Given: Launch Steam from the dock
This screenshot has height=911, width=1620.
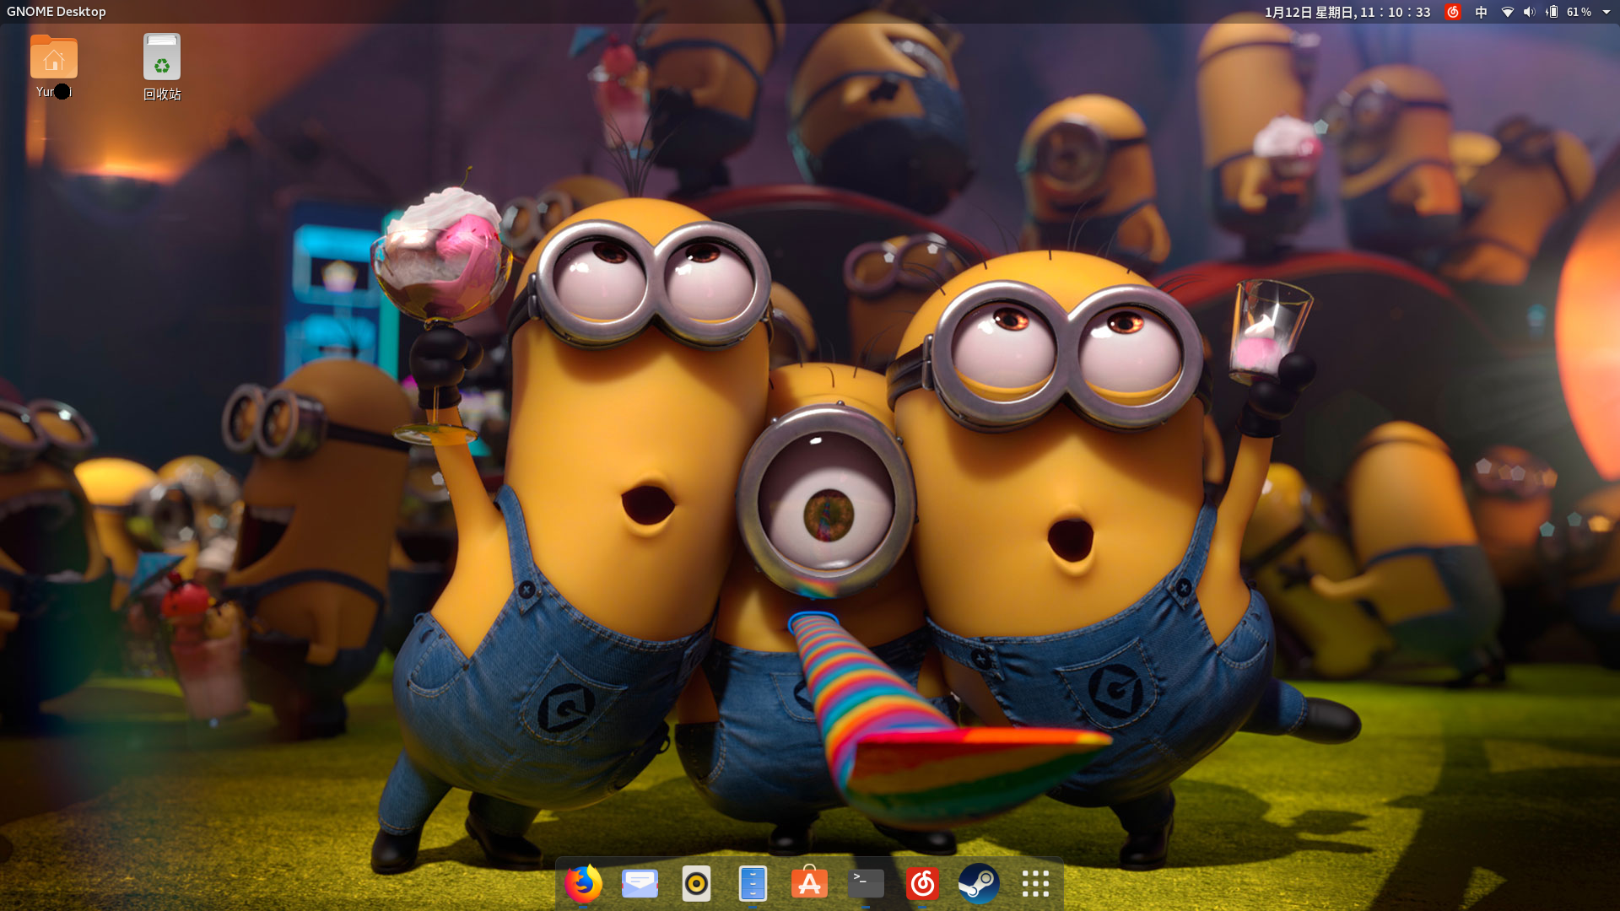Looking at the screenshot, I should tap(979, 883).
